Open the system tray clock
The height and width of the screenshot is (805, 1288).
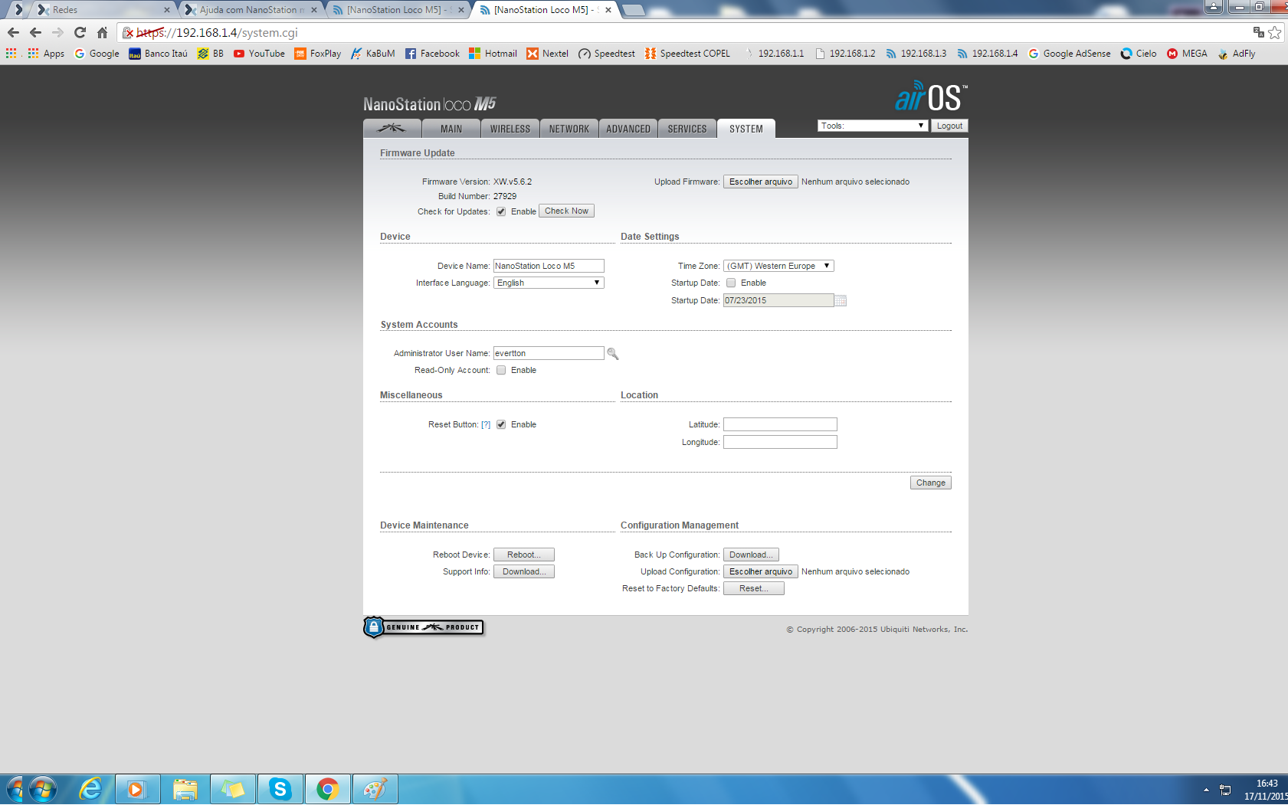pyautogui.click(x=1265, y=790)
